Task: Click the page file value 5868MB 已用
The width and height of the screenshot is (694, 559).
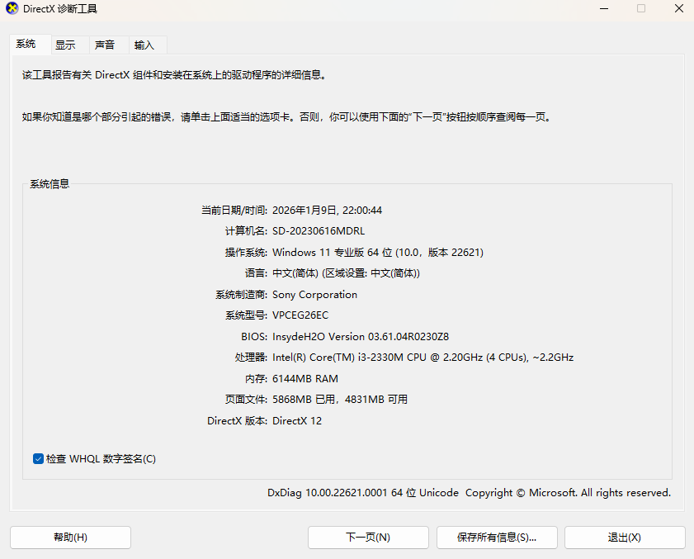Action: pos(340,400)
